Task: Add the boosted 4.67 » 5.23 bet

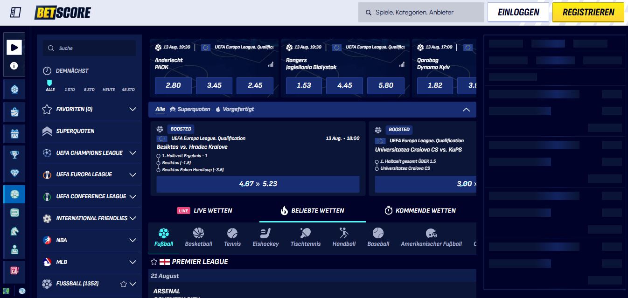Action: 258,184
